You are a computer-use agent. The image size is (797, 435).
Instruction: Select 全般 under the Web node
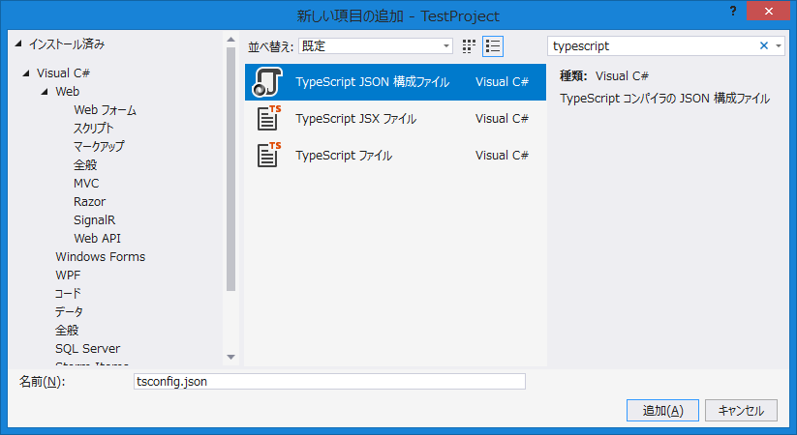pos(85,165)
